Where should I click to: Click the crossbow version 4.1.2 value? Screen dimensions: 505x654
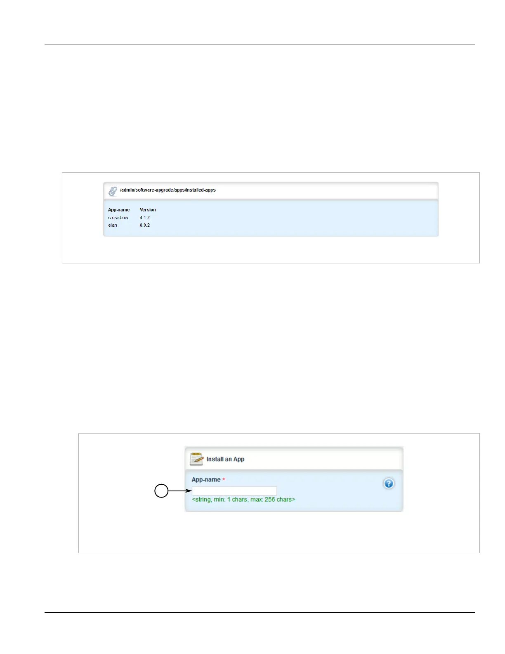pyautogui.click(x=145, y=218)
